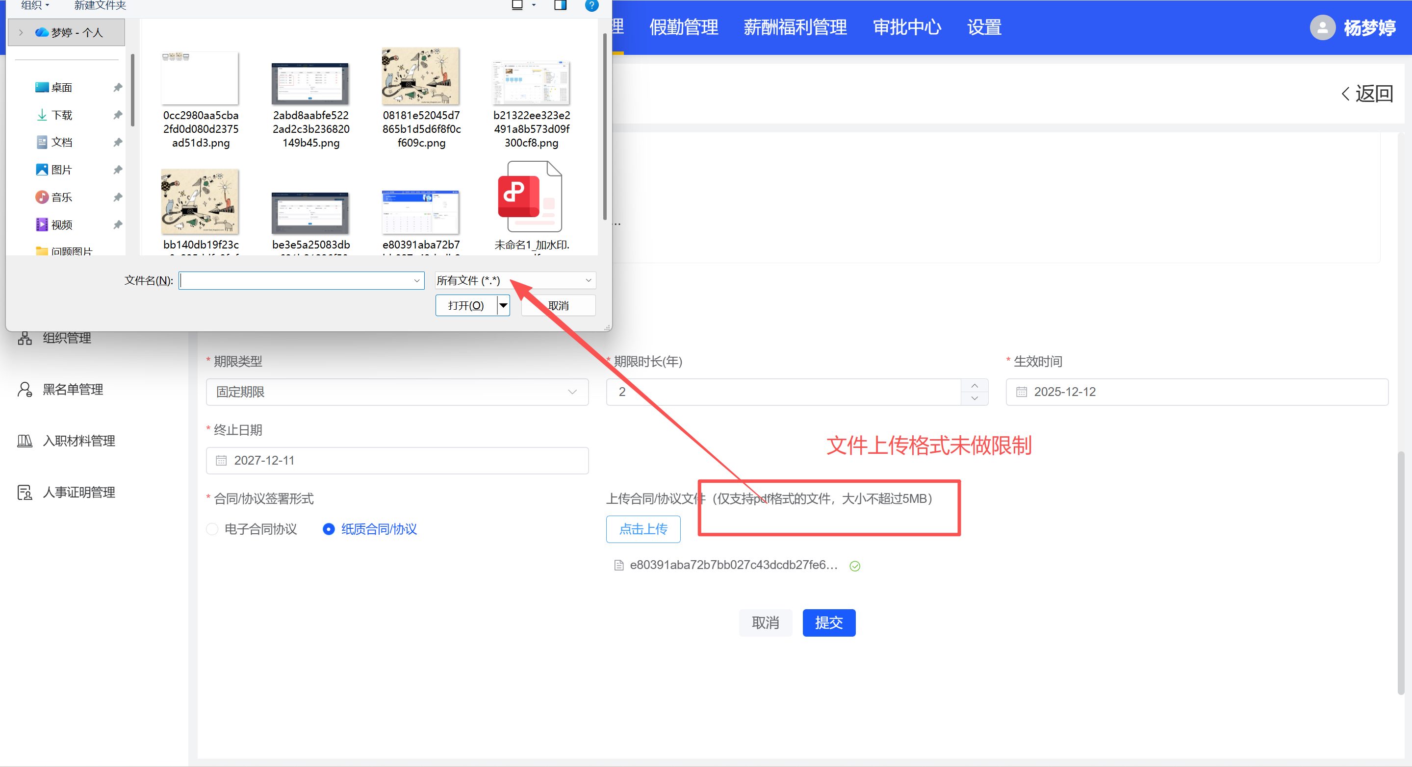1412x767 pixels.
Task: Increase 期限时长 with the up stepper arrow
Action: pyautogui.click(x=974, y=386)
